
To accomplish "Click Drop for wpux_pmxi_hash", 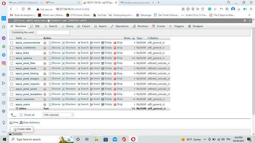I will 118,68.
